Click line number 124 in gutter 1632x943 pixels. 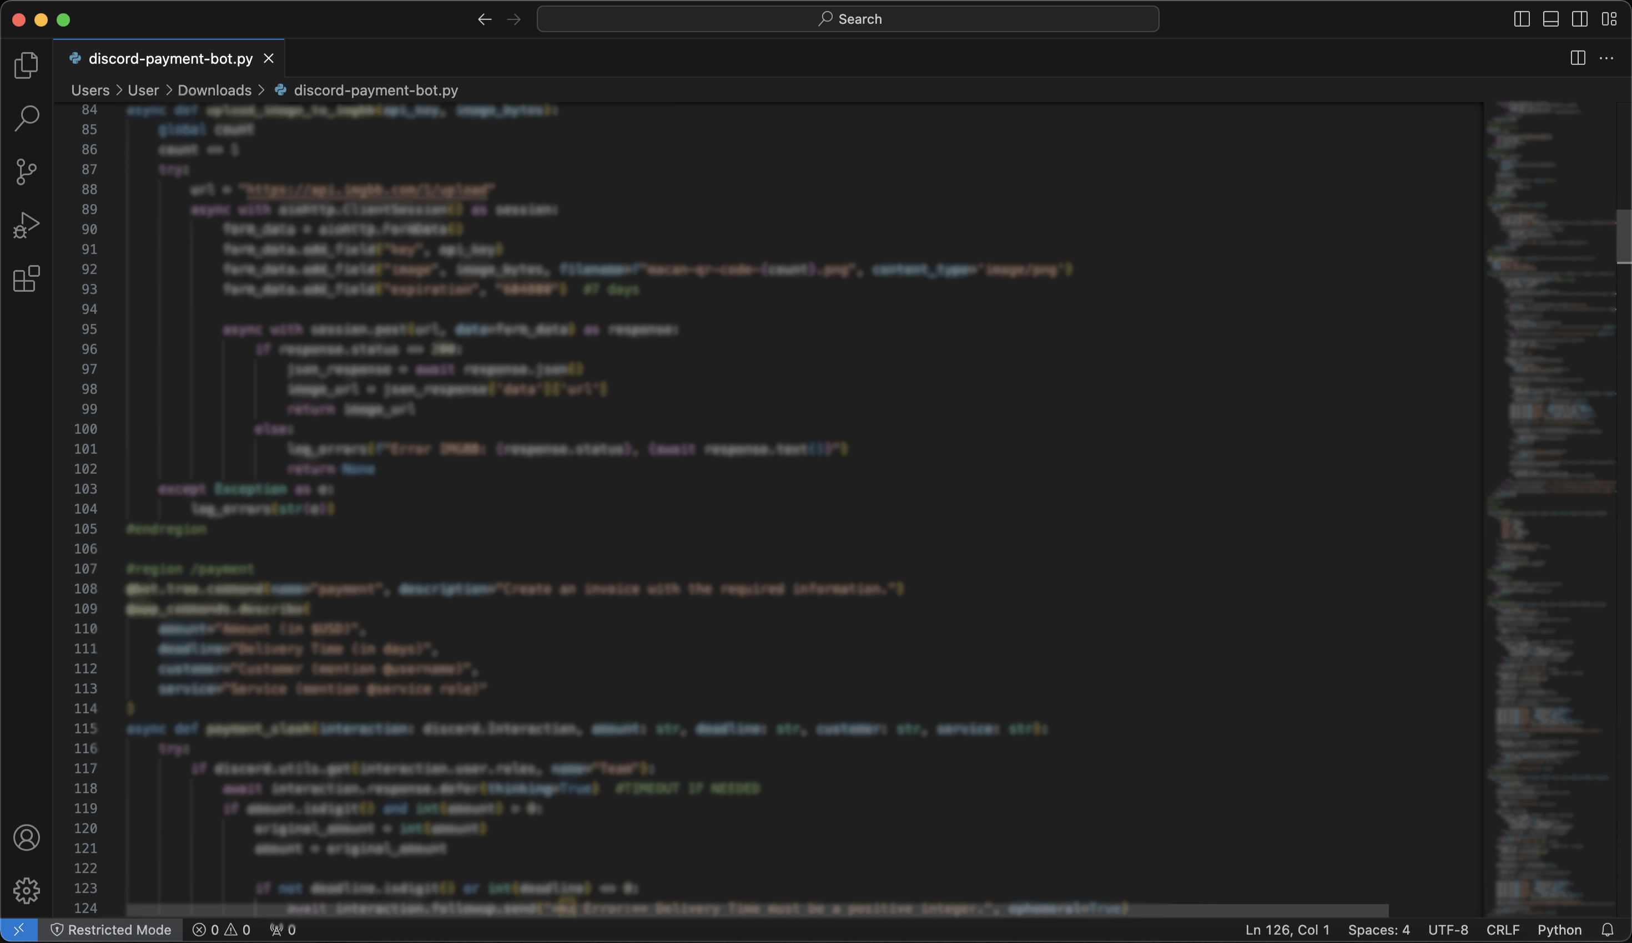85,908
